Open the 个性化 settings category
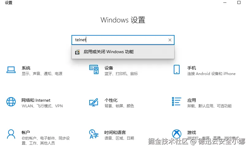Screen dimensions: 250x150 pos(111,103)
